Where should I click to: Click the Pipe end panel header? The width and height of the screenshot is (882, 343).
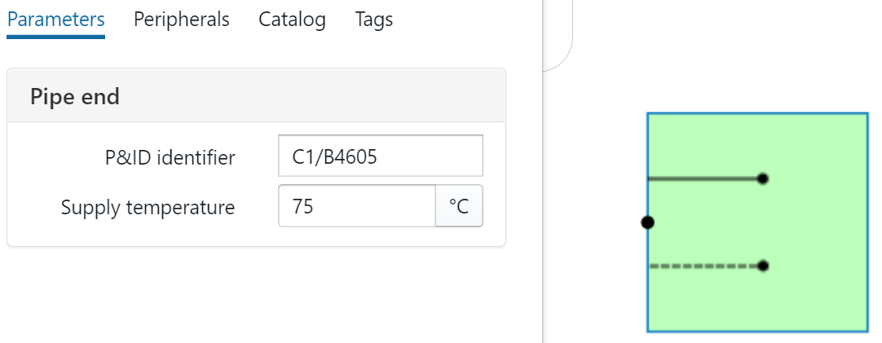coord(256,96)
